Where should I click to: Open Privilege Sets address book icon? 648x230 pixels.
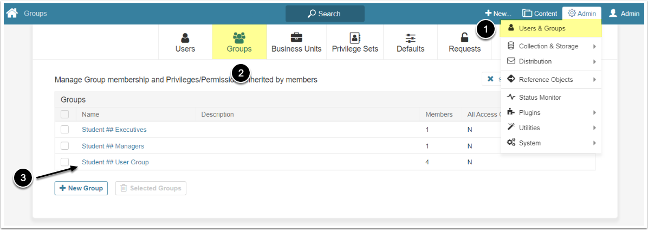[355, 38]
